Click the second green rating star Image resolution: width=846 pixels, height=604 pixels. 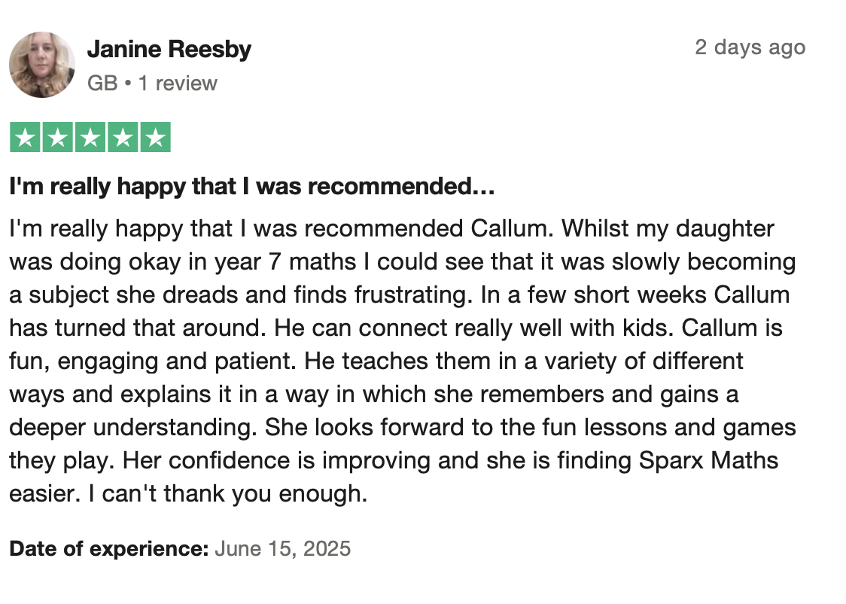[57, 137]
